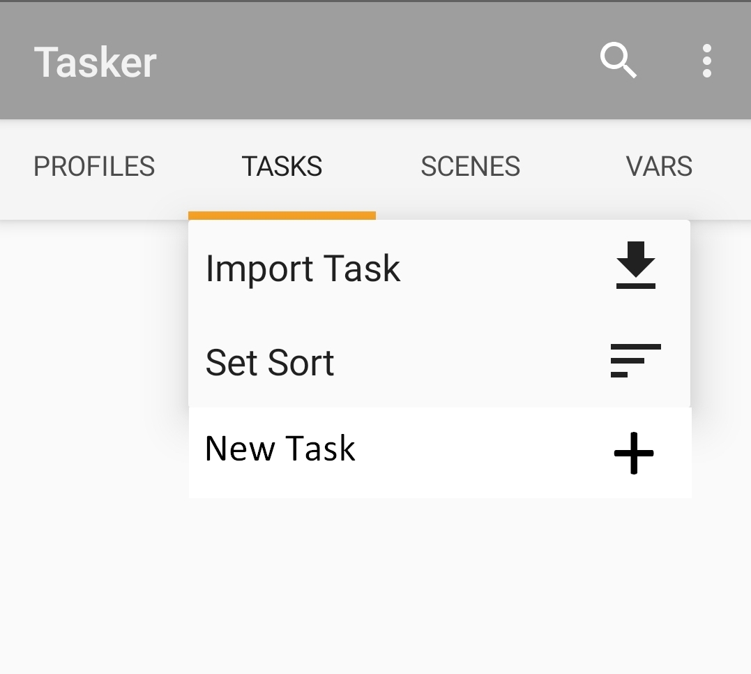Tap the sort lines icon beside Set Sort
The height and width of the screenshot is (674, 751).
coord(635,361)
